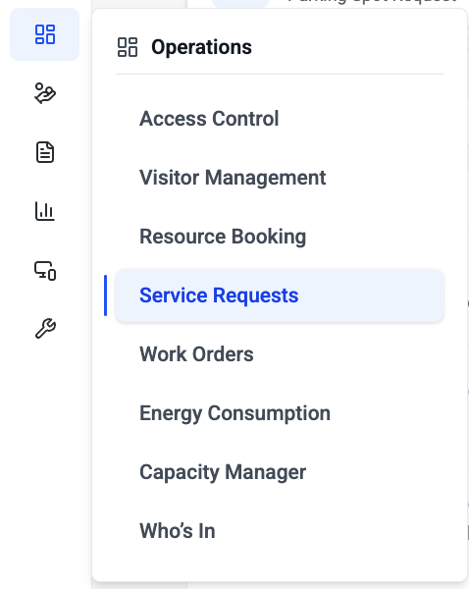Viewport: 469px width, 589px height.
Task: Open the Work Orders page
Action: point(280,354)
